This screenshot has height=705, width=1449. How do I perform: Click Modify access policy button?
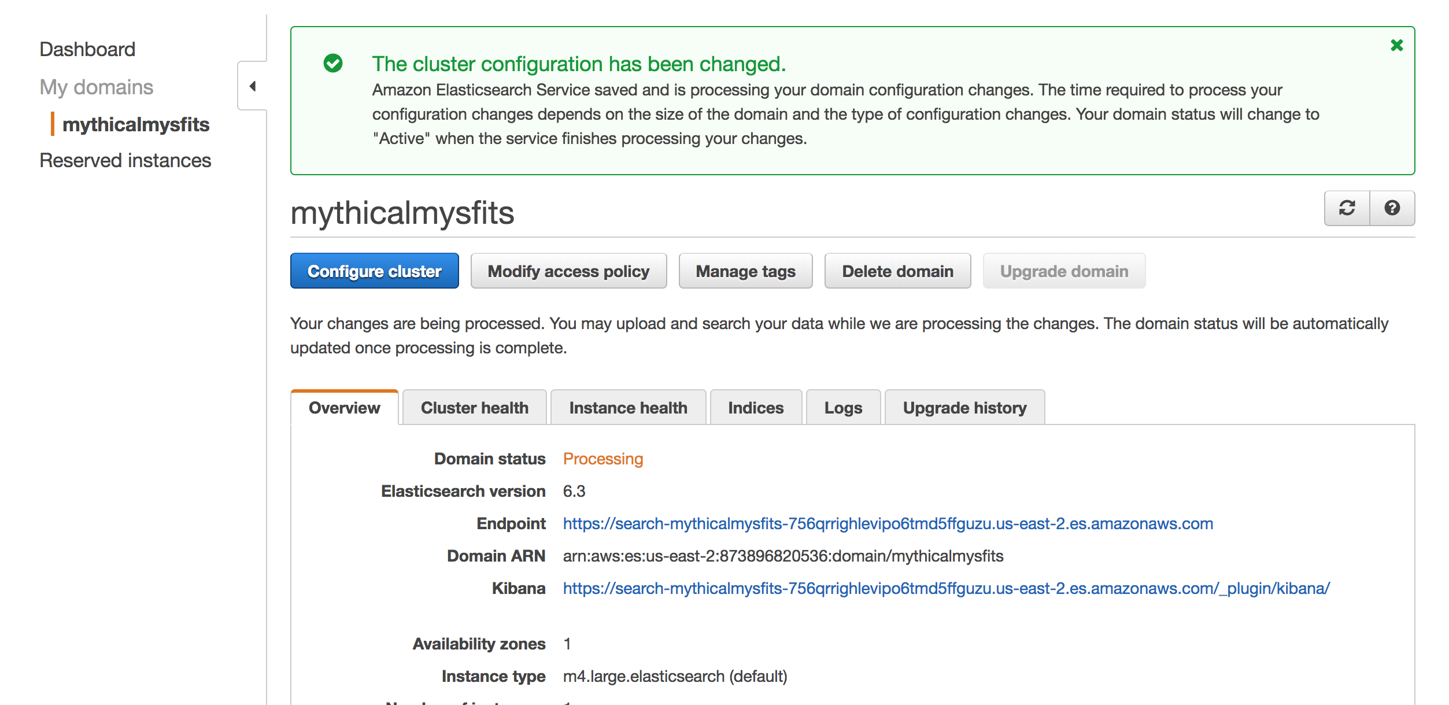(568, 271)
